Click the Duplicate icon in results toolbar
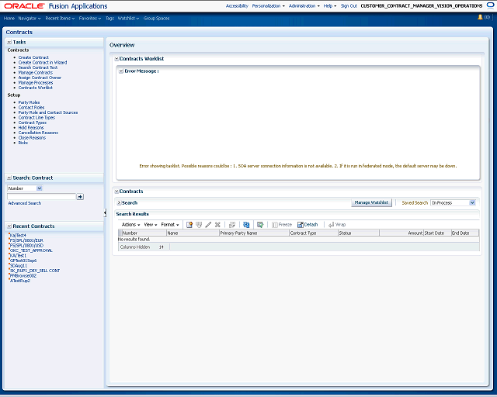 coord(232,225)
